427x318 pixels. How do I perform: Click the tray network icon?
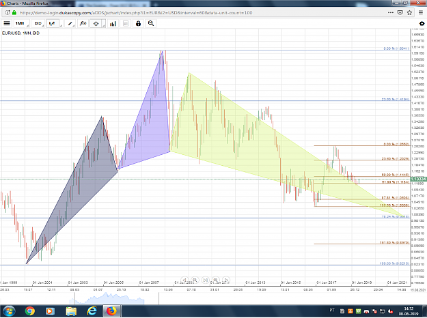pos(383,311)
